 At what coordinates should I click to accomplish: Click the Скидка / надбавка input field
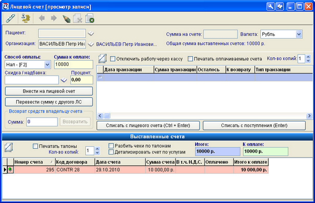tap(32, 80)
